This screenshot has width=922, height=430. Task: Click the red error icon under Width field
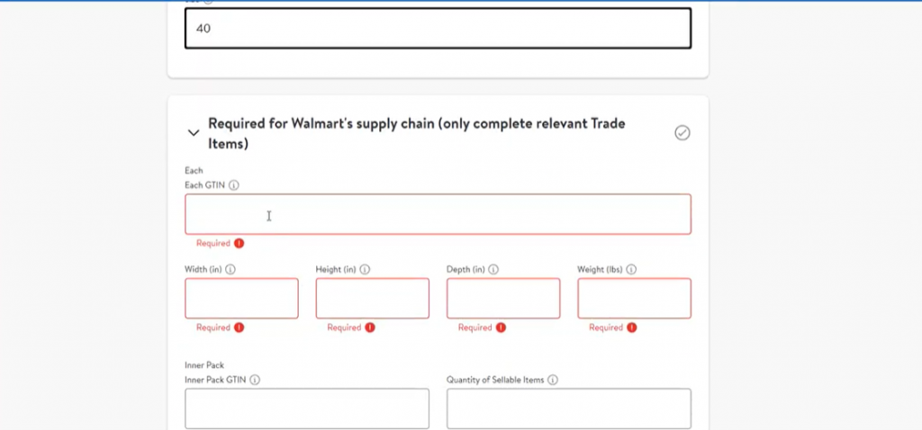tap(240, 327)
